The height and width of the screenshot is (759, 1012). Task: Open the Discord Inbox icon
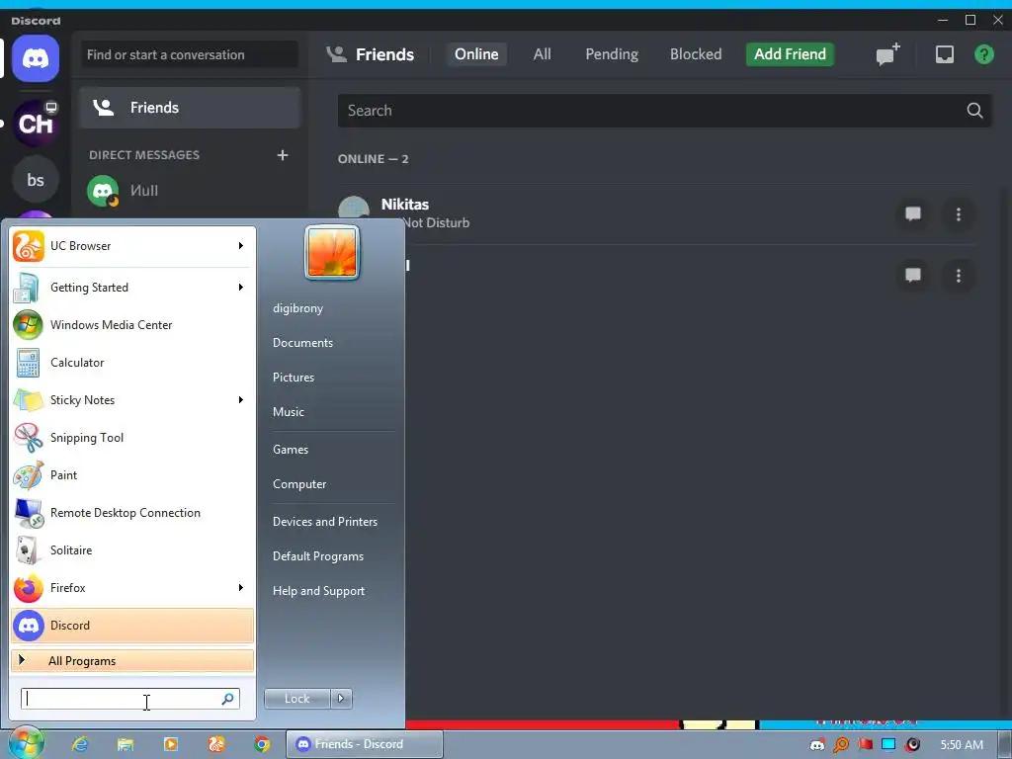point(944,54)
